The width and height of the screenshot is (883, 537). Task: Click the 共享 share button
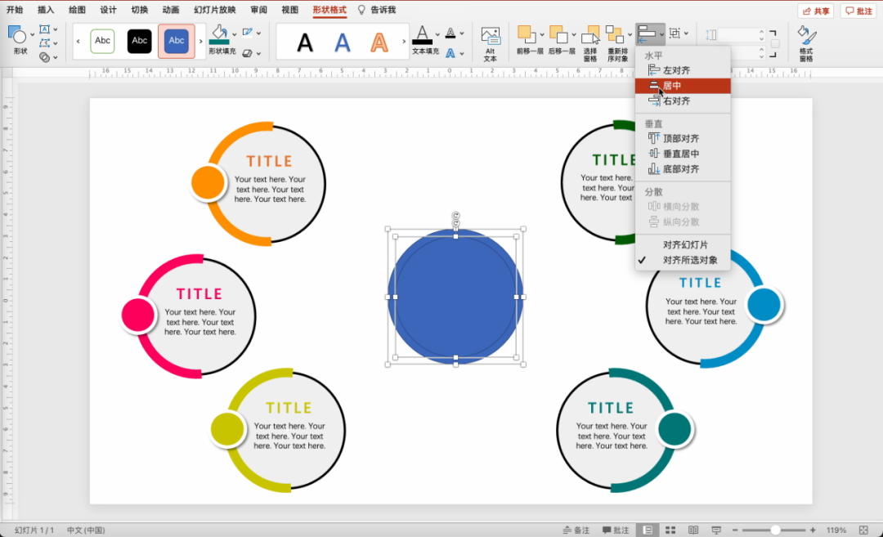point(816,11)
